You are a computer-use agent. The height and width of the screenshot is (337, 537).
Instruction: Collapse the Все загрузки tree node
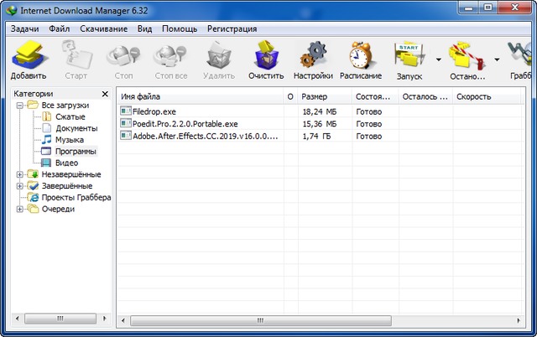click(x=20, y=106)
